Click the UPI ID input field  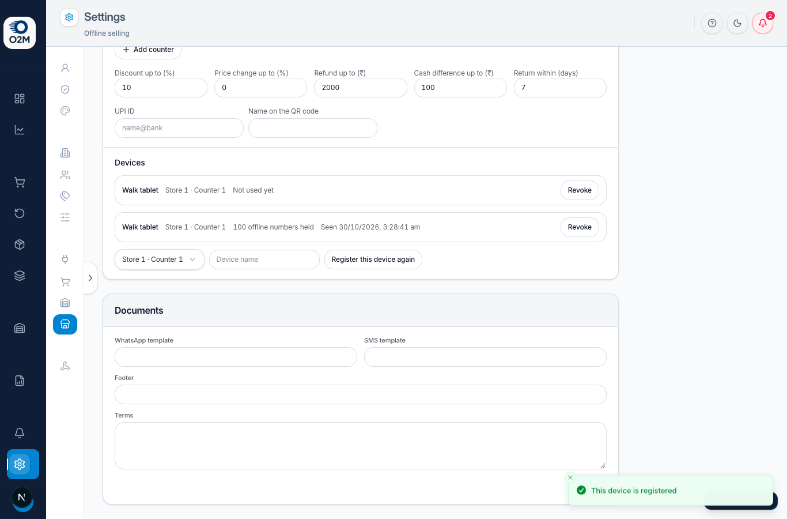(x=179, y=128)
